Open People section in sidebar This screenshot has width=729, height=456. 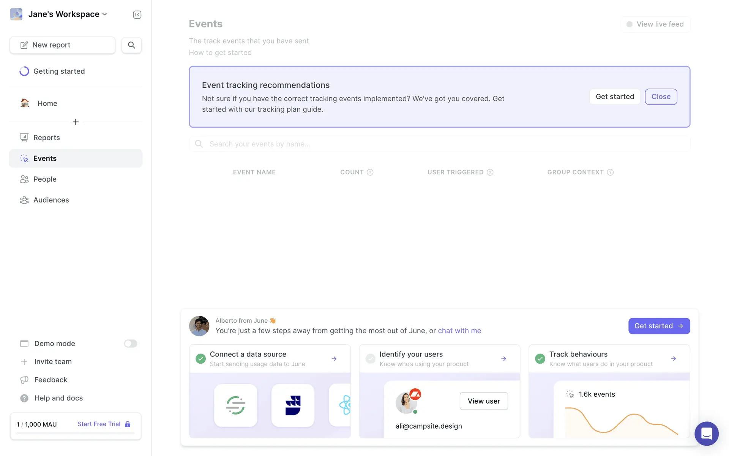[x=45, y=179]
